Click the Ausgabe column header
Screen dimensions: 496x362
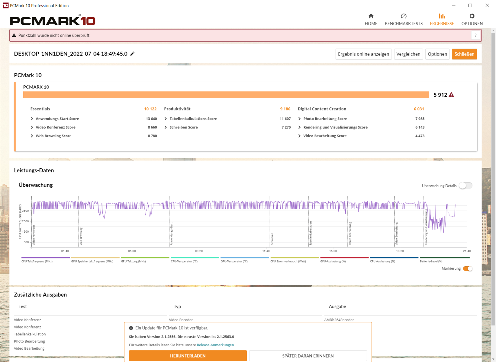(x=337, y=306)
